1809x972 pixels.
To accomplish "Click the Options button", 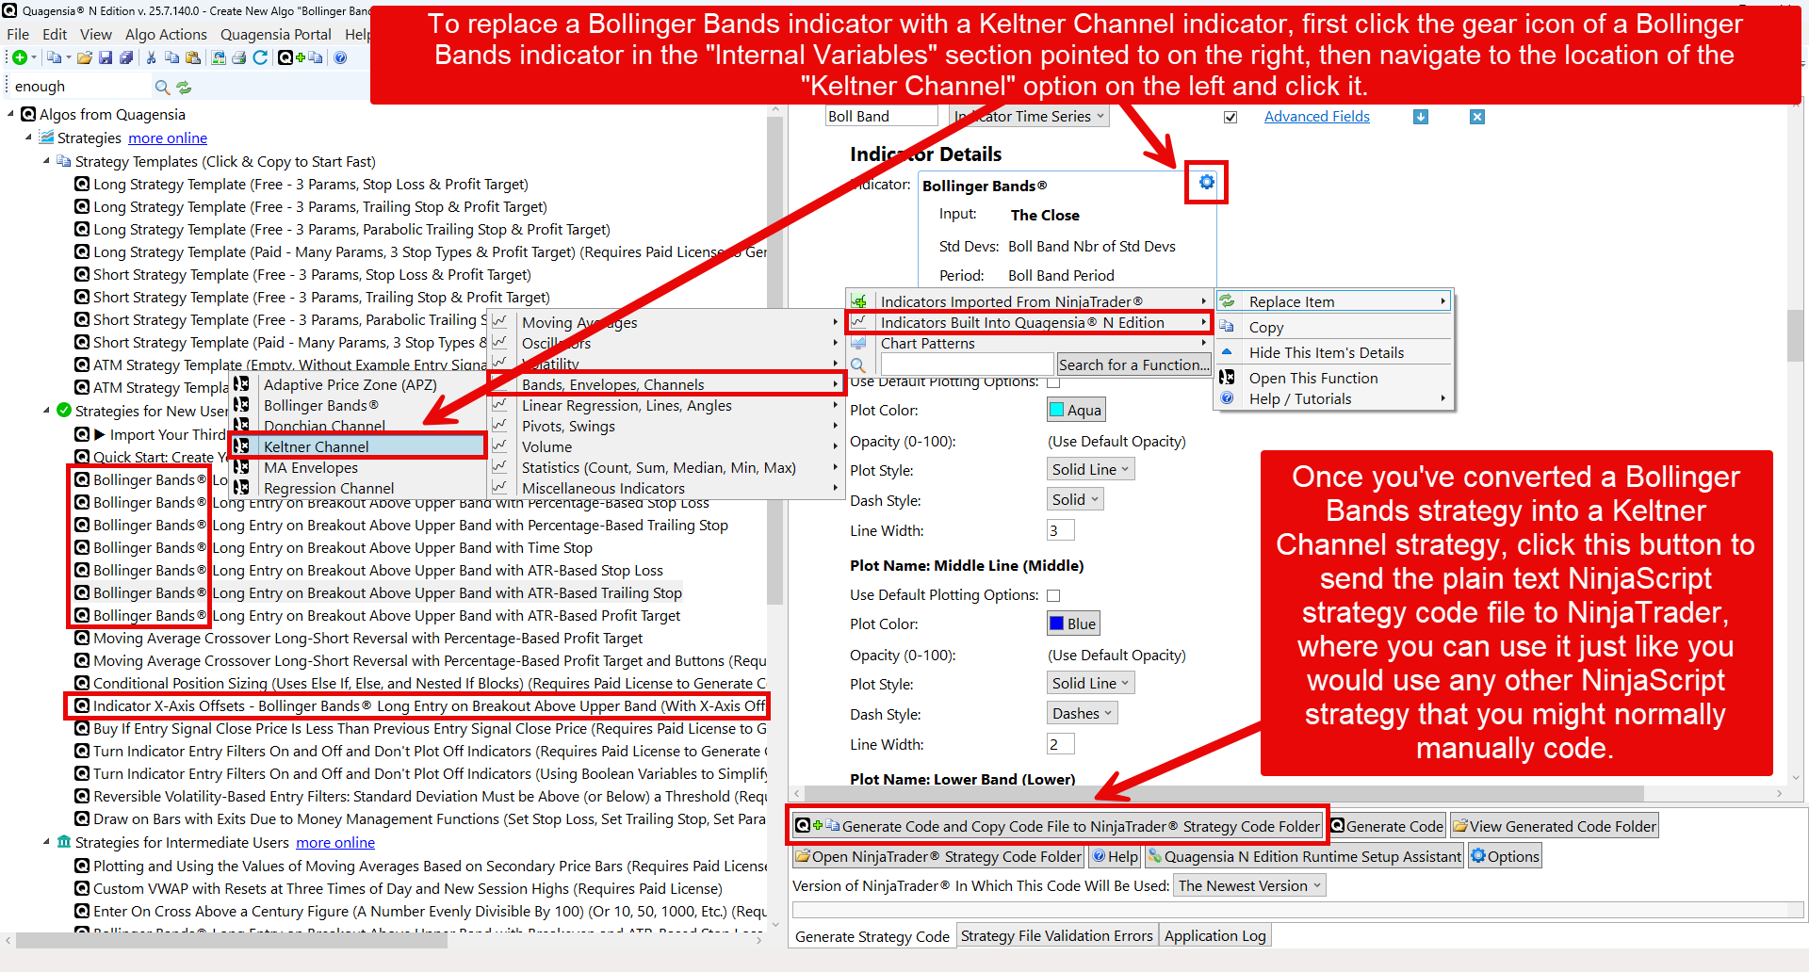I will [1505, 856].
